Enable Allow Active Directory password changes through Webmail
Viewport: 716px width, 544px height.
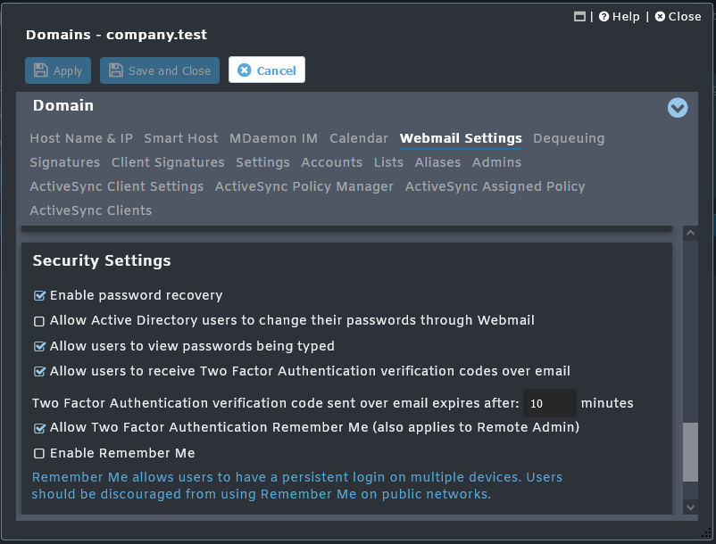click(x=39, y=320)
